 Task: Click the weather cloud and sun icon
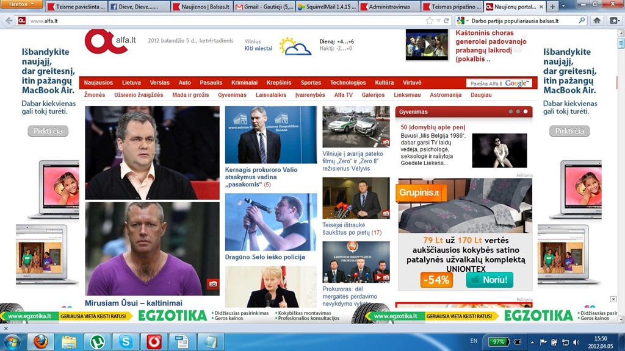295,46
